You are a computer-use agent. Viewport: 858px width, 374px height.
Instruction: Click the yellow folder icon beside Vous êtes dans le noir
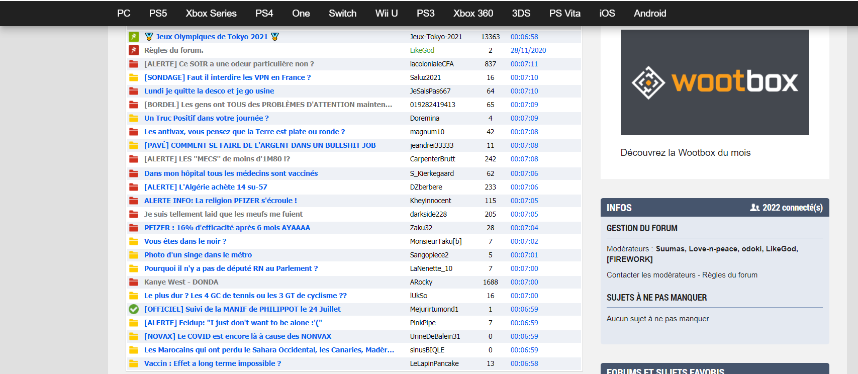[134, 241]
